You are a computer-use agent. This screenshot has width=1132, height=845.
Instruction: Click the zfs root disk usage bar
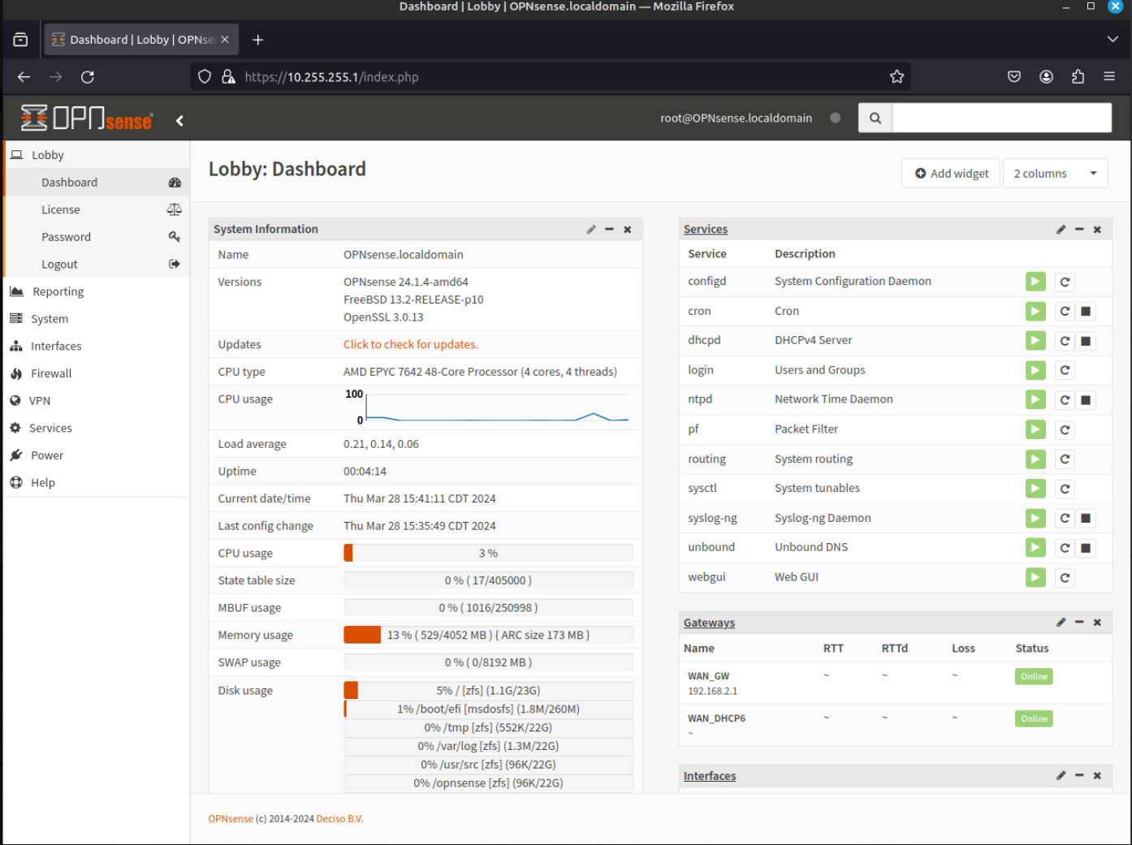[488, 690]
